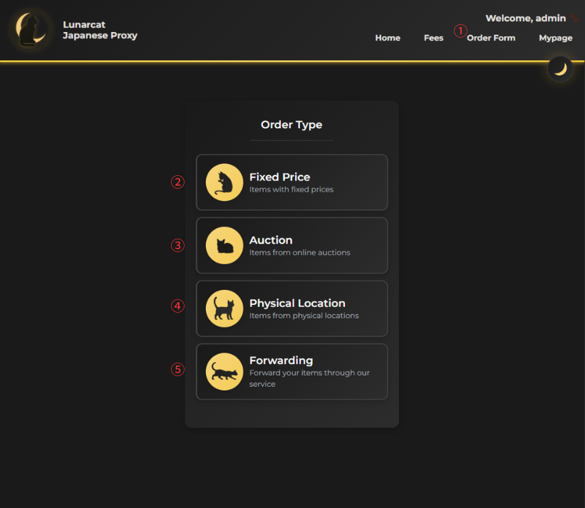The image size is (585, 508).
Task: Open the Forwarding order option
Action: tap(291, 371)
